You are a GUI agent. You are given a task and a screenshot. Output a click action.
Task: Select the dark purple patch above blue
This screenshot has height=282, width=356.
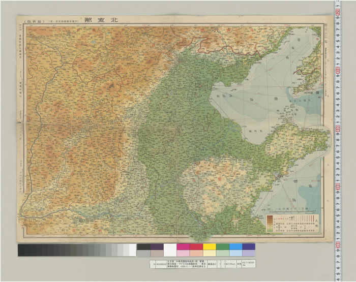click(x=249, y=247)
